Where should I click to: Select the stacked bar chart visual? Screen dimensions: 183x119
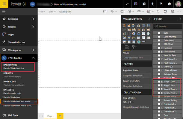[x=124, y=26]
